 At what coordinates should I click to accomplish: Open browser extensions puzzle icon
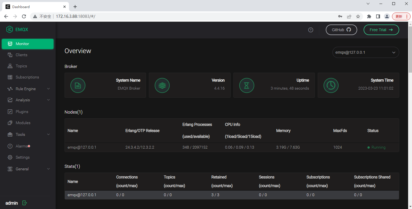click(369, 16)
